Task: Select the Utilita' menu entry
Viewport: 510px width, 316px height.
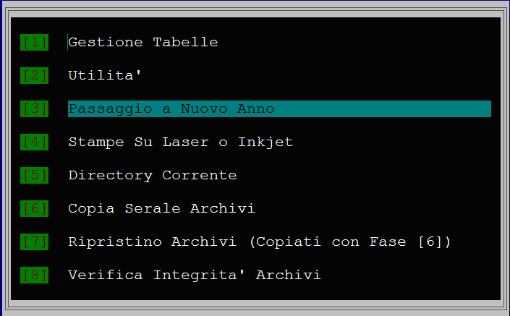Action: coord(105,75)
